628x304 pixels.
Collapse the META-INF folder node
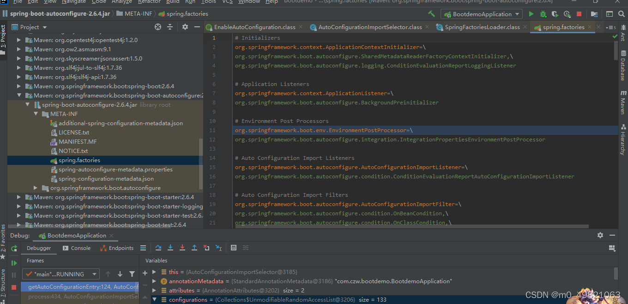pos(36,114)
